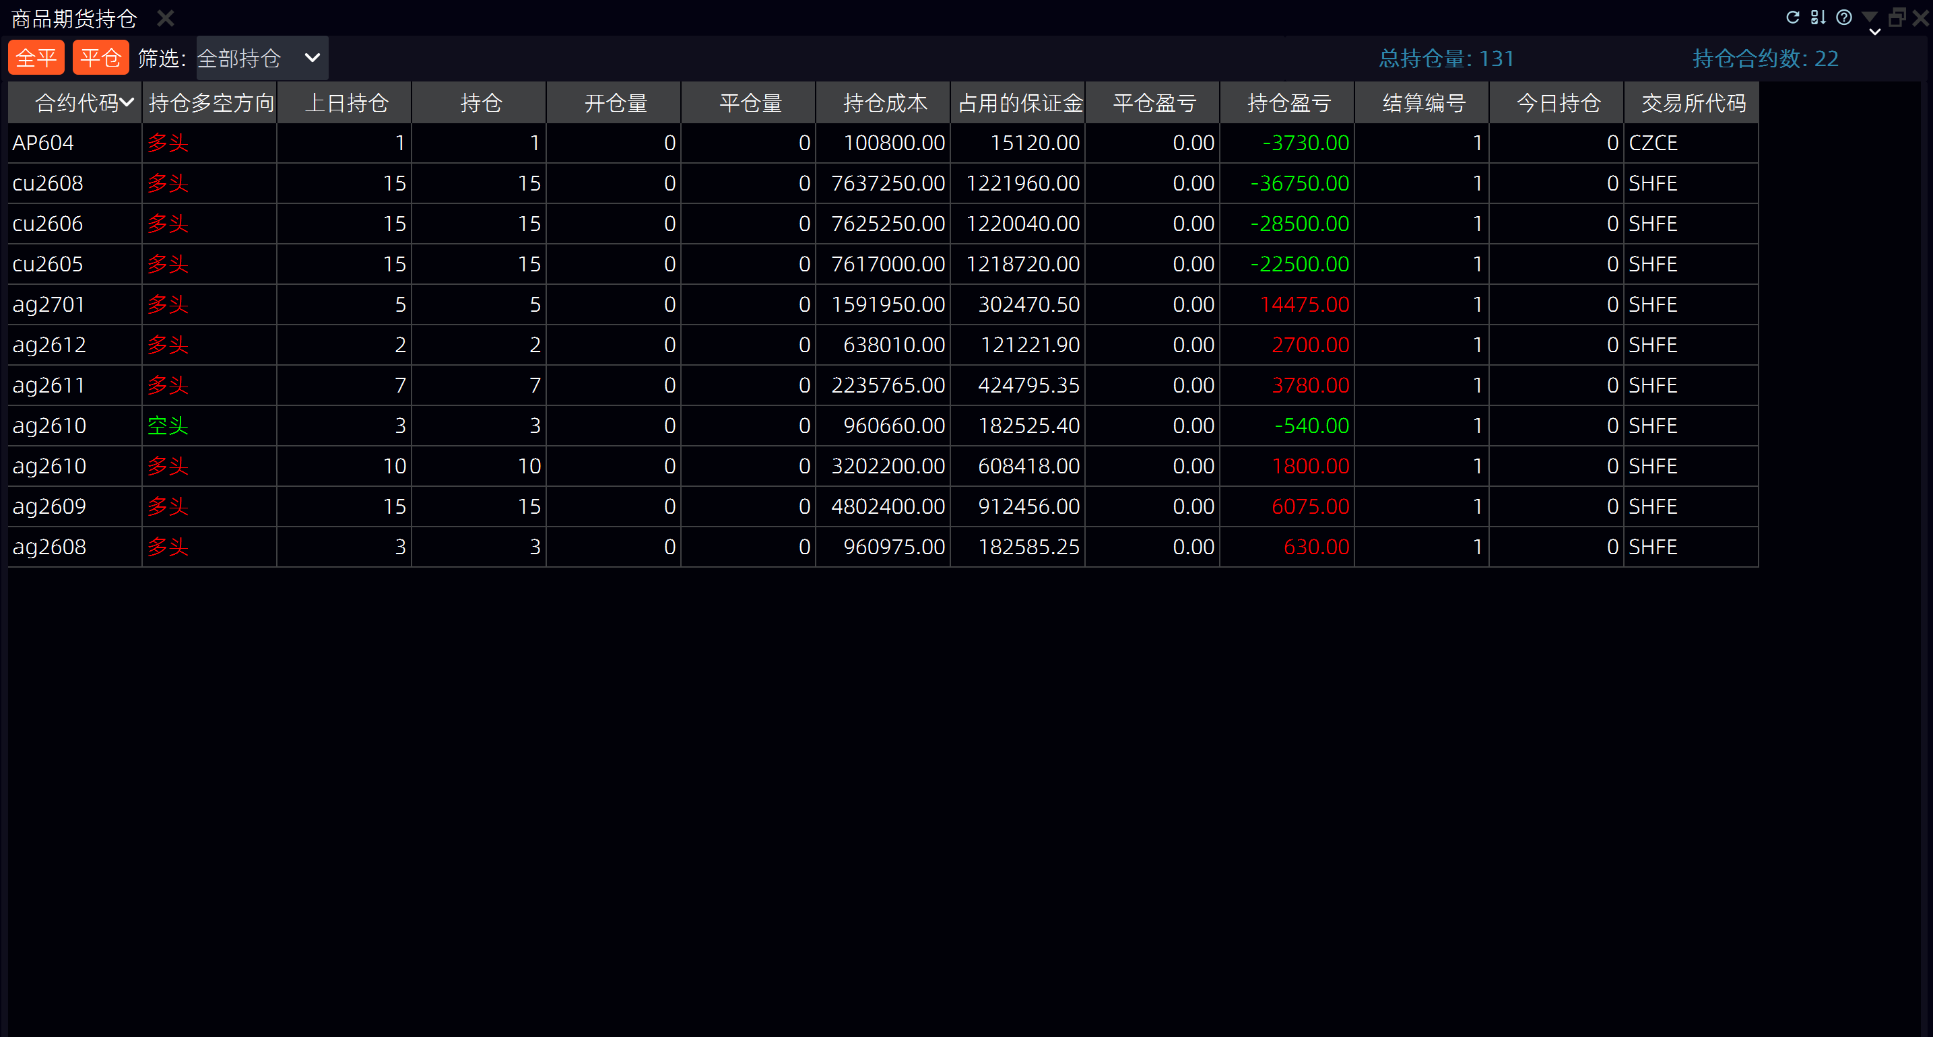Select the ag2701 contract row
Viewport: 1933px width, 1037px height.
pyautogui.click(x=48, y=304)
